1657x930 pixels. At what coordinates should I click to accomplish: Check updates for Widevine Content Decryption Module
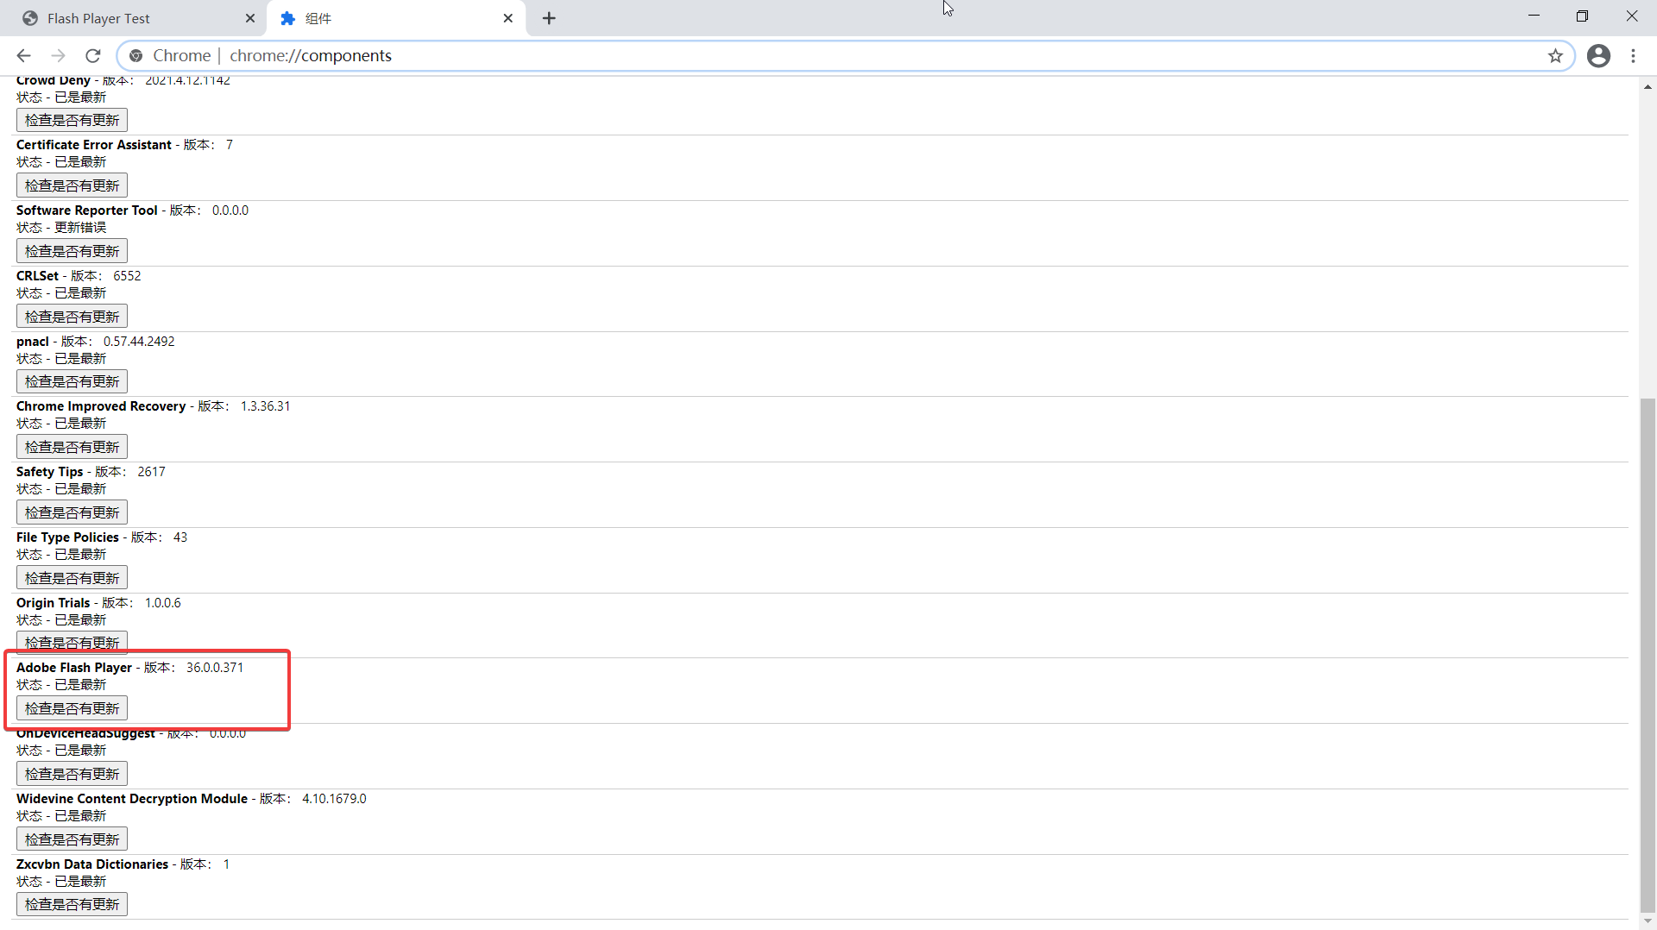click(72, 839)
